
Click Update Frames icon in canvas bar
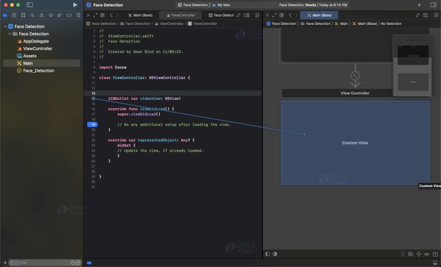pyautogui.click(x=403, y=254)
